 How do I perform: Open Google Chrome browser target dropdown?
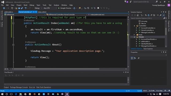click(72, 8)
